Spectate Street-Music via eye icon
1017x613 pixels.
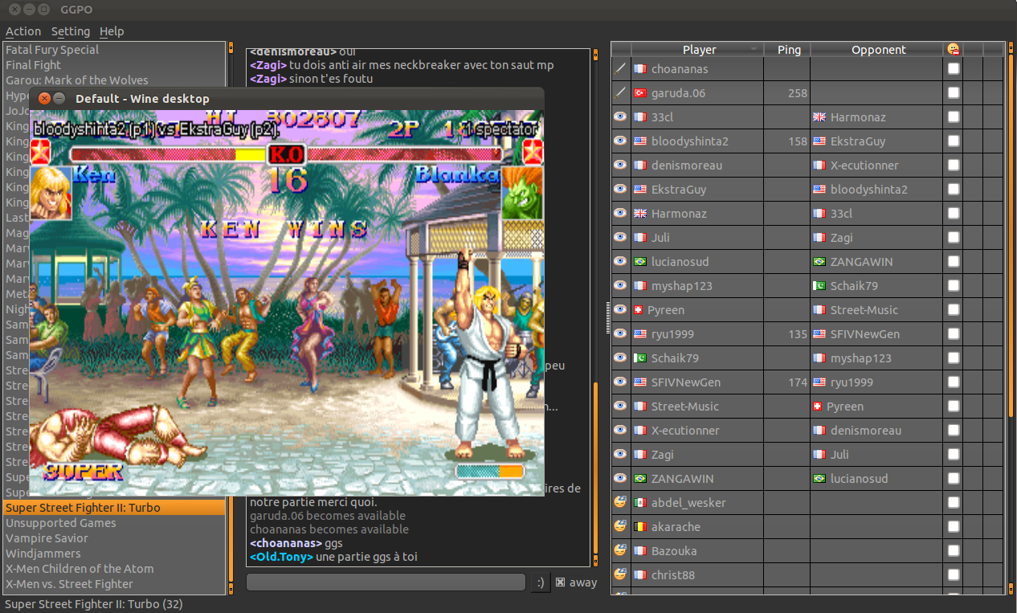point(620,407)
